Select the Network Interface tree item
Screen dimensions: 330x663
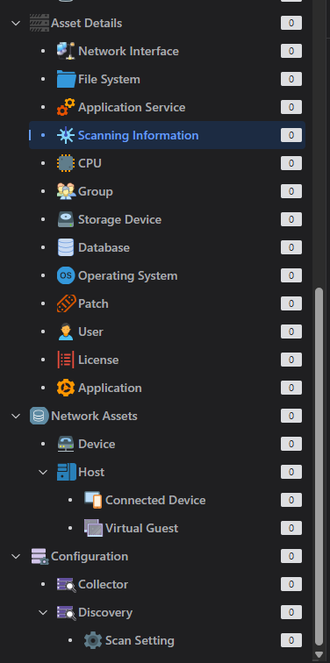pos(167,51)
